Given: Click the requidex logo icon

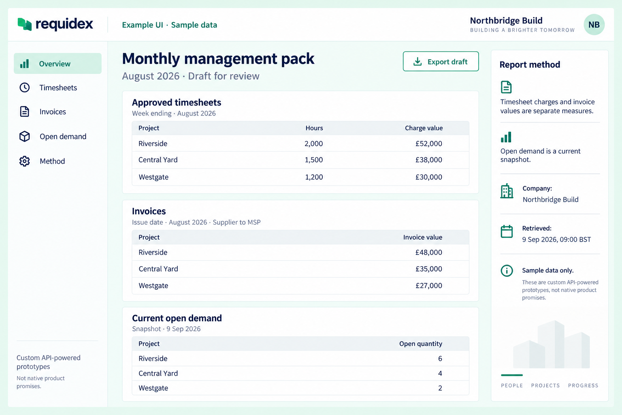Looking at the screenshot, I should [x=24, y=24].
